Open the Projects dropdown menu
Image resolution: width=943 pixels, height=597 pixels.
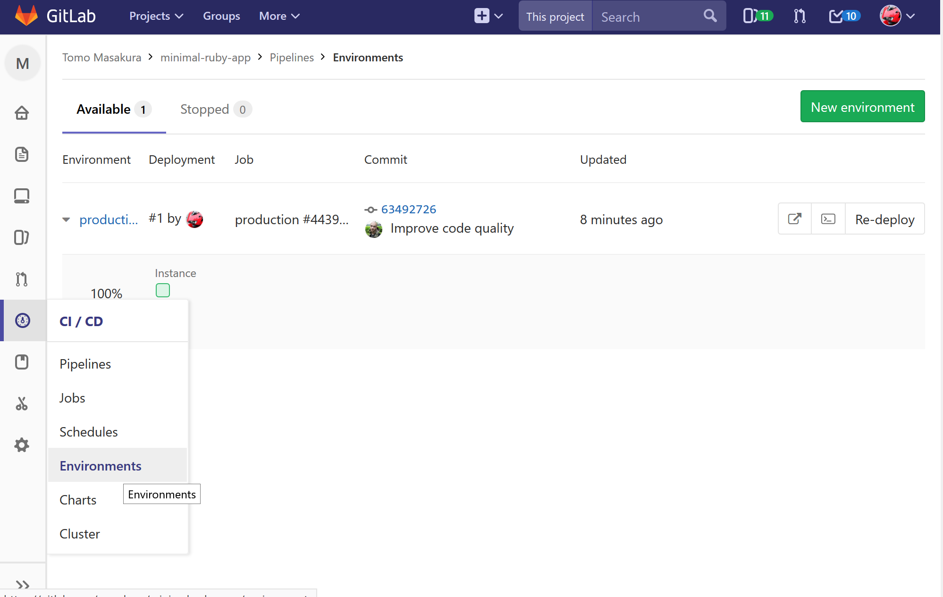(x=156, y=16)
